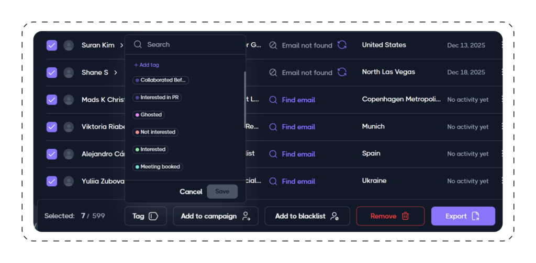The width and height of the screenshot is (536, 263).
Task: Click the North Las Vegas location cell
Action: 389,72
